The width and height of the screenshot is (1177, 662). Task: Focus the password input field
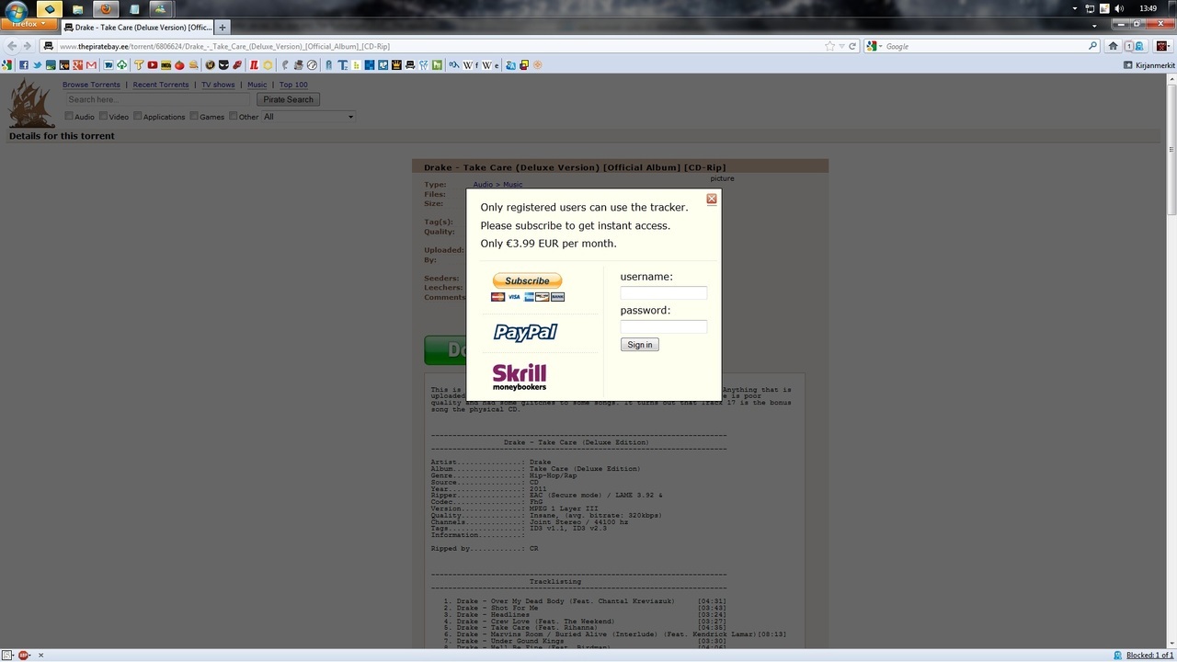664,326
